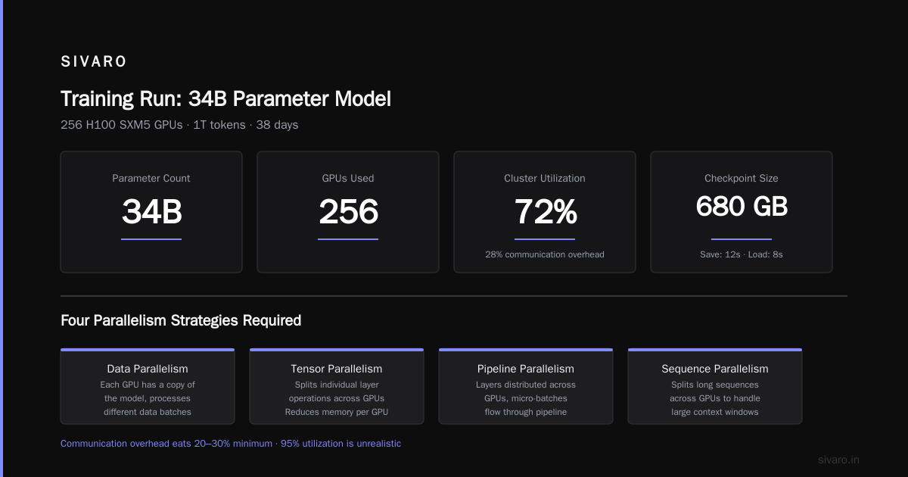Click the 'Cluster Utilization' label
This screenshot has height=477, width=908.
(545, 179)
